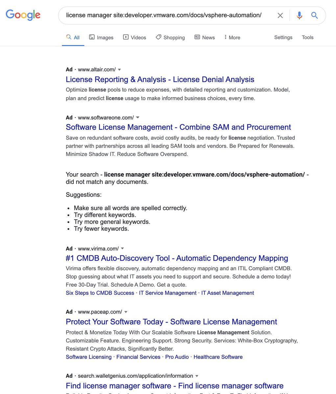The width and height of the screenshot is (336, 394).
Task: Switch to the Videos tab
Action: point(134,37)
